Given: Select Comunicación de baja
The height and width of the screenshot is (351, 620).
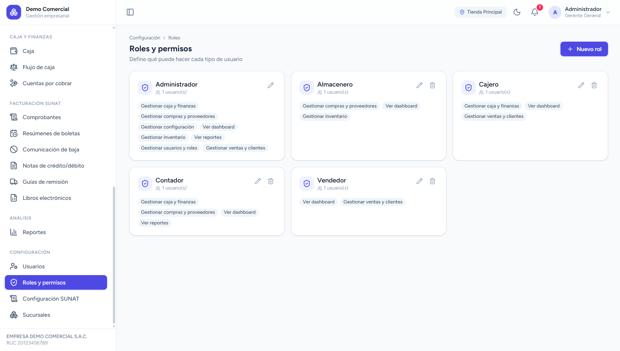Looking at the screenshot, I should pyautogui.click(x=56, y=150).
